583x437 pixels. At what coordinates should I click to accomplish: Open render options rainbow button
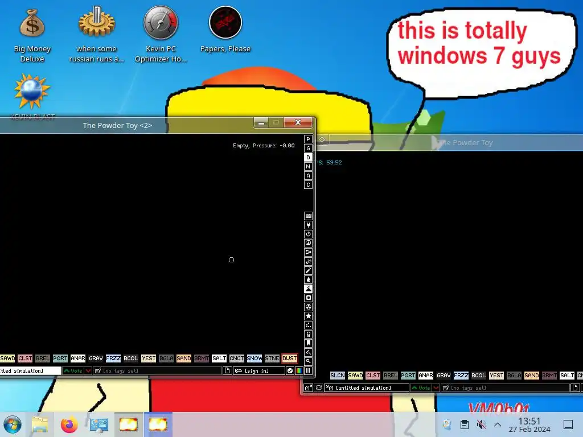tap(299, 371)
